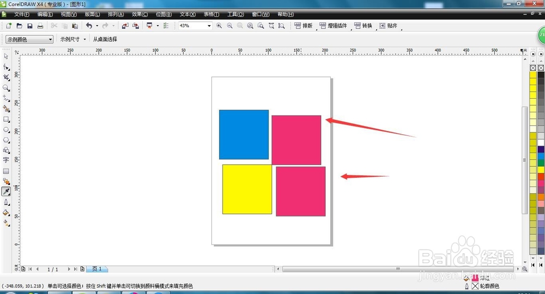Pick the green swatch in the color palette
This screenshot has height=294, width=545.
pyautogui.click(x=541, y=163)
